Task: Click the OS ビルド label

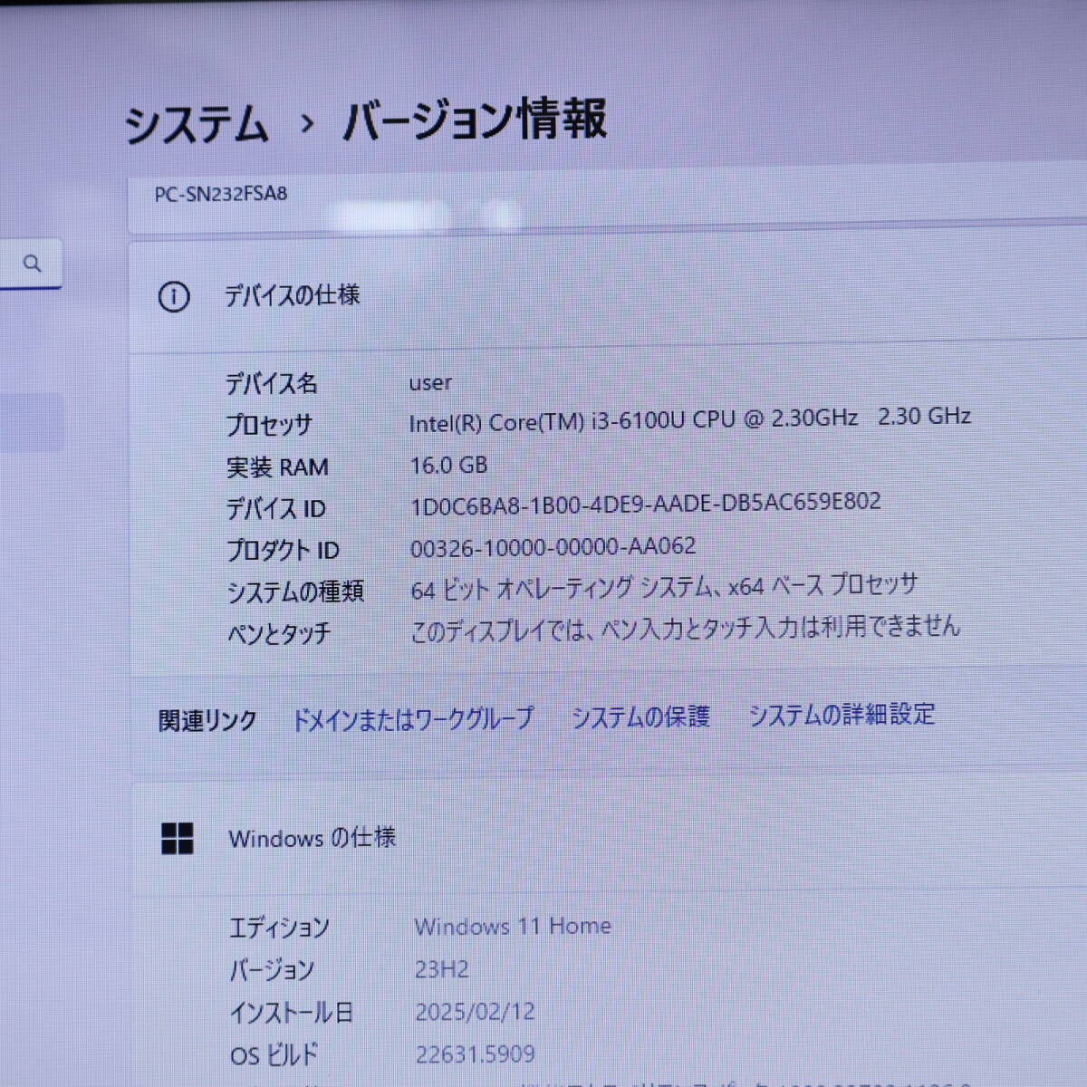Action: [x=274, y=1055]
